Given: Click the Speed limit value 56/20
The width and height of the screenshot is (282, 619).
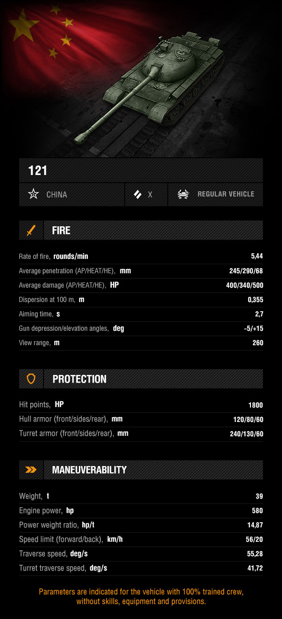Looking at the screenshot, I should (x=254, y=539).
